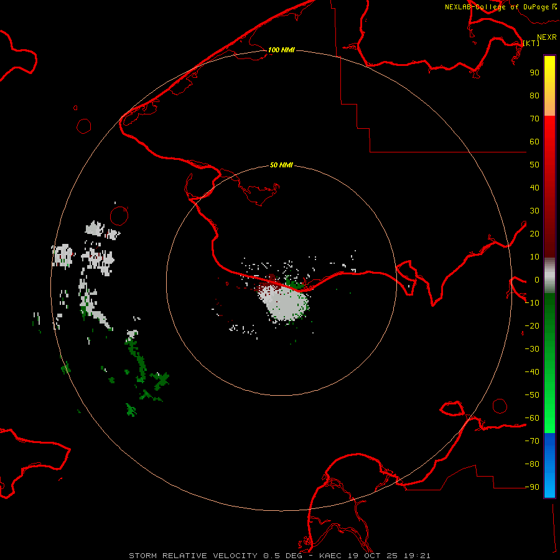Click the -20 scale value

532,325
